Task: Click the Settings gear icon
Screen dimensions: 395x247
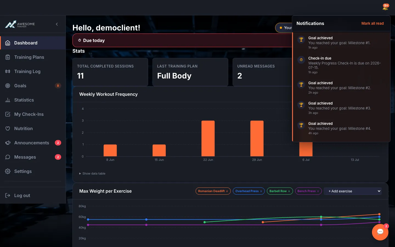Action: click(x=8, y=171)
